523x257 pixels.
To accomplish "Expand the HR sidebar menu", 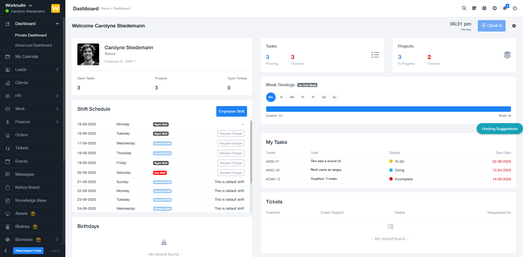I will (18, 96).
